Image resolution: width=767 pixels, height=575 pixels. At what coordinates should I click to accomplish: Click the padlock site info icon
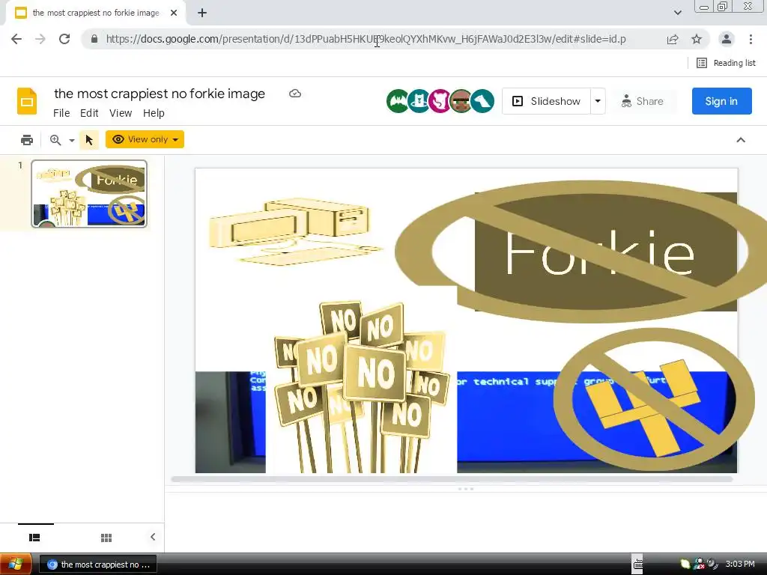coord(94,39)
